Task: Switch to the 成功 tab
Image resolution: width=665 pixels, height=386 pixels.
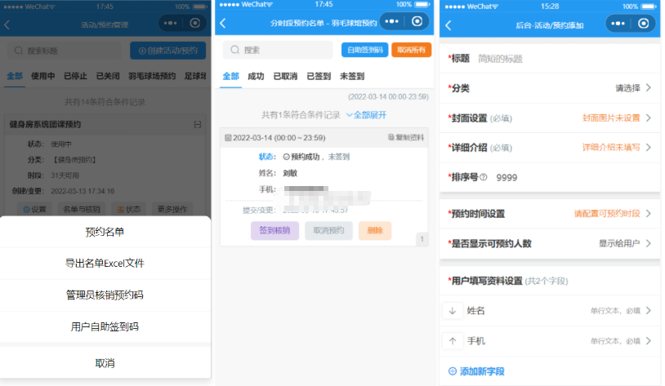Action: (x=256, y=76)
